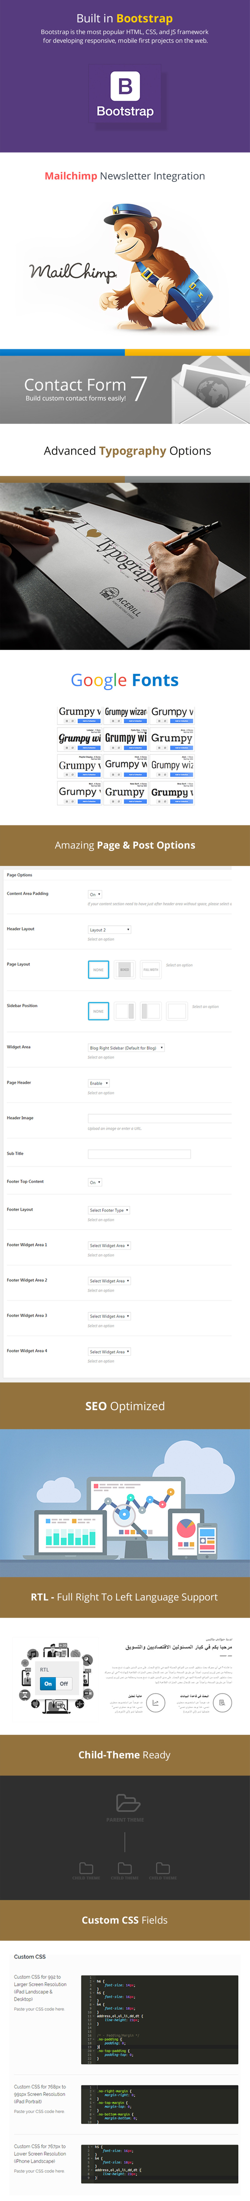The width and height of the screenshot is (250, 2201).
Task: Open the Widget Area Blog Right Sidebar dropdown
Action: tap(126, 1047)
